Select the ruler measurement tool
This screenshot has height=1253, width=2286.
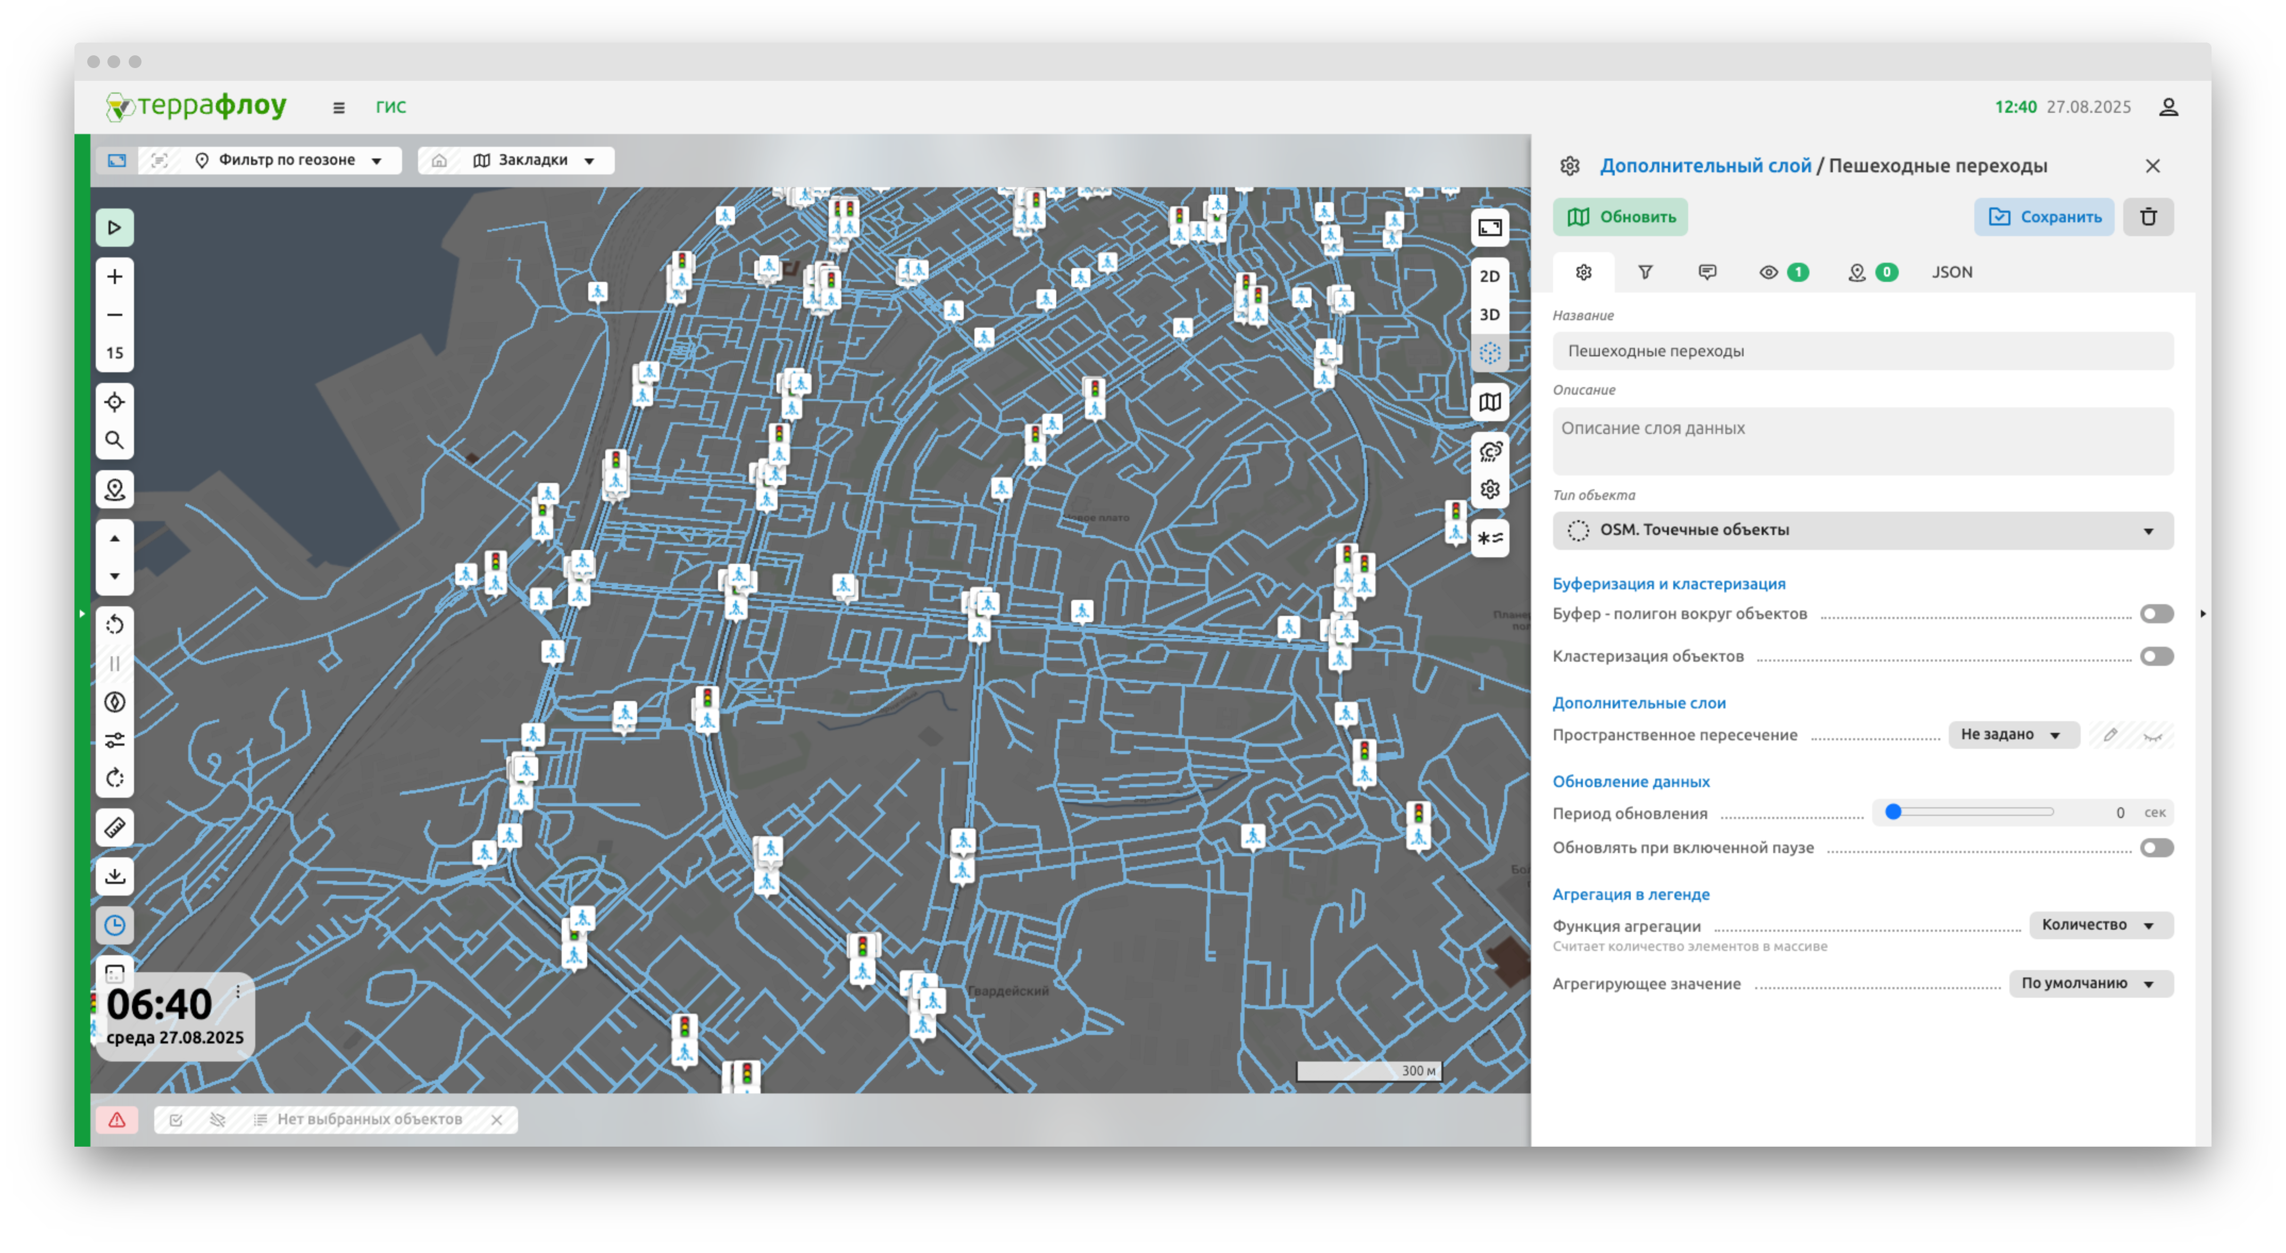pyautogui.click(x=114, y=828)
